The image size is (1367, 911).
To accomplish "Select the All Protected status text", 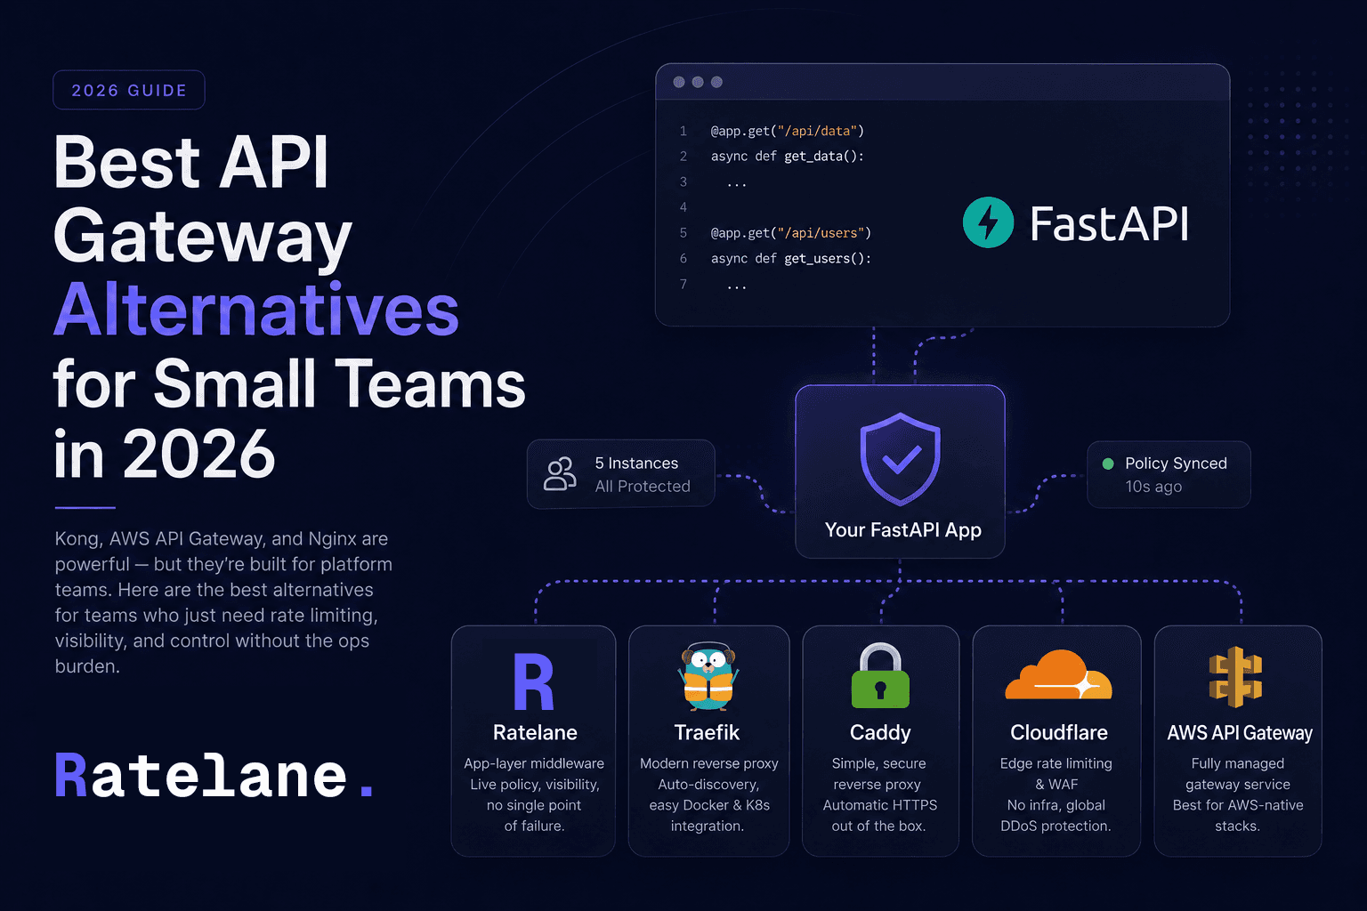I will pos(643,487).
